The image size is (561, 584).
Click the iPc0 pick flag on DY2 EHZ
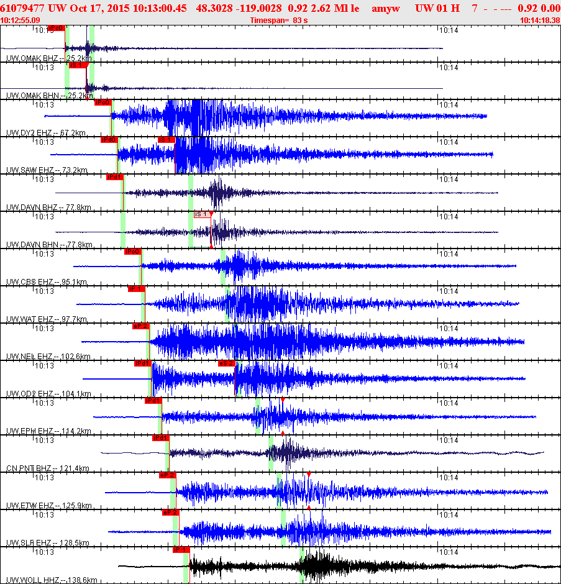pyautogui.click(x=103, y=103)
